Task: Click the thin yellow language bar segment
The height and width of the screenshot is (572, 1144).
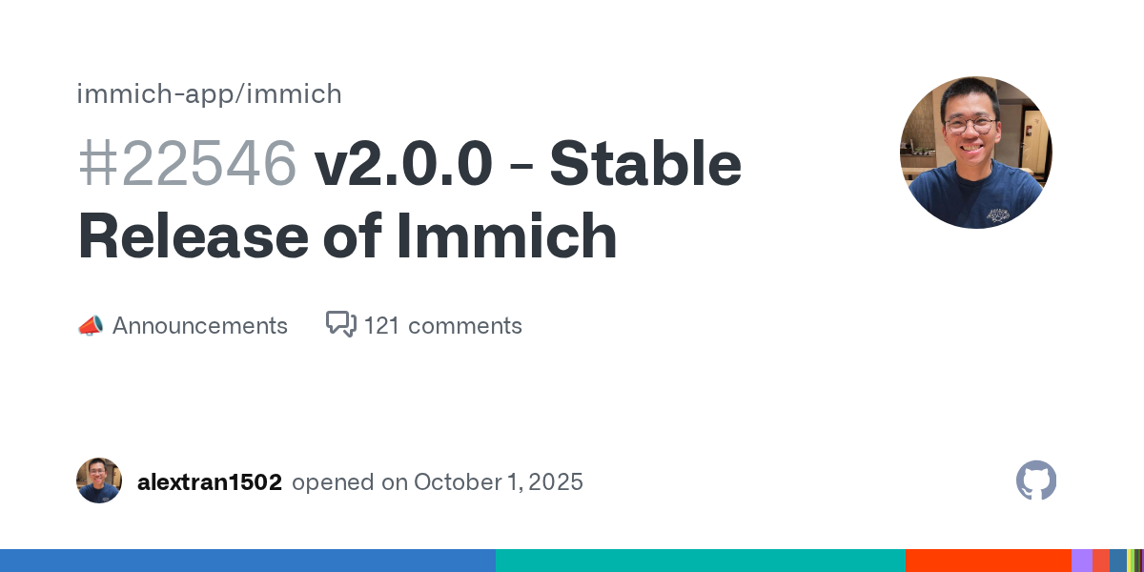Action: coord(1130,561)
